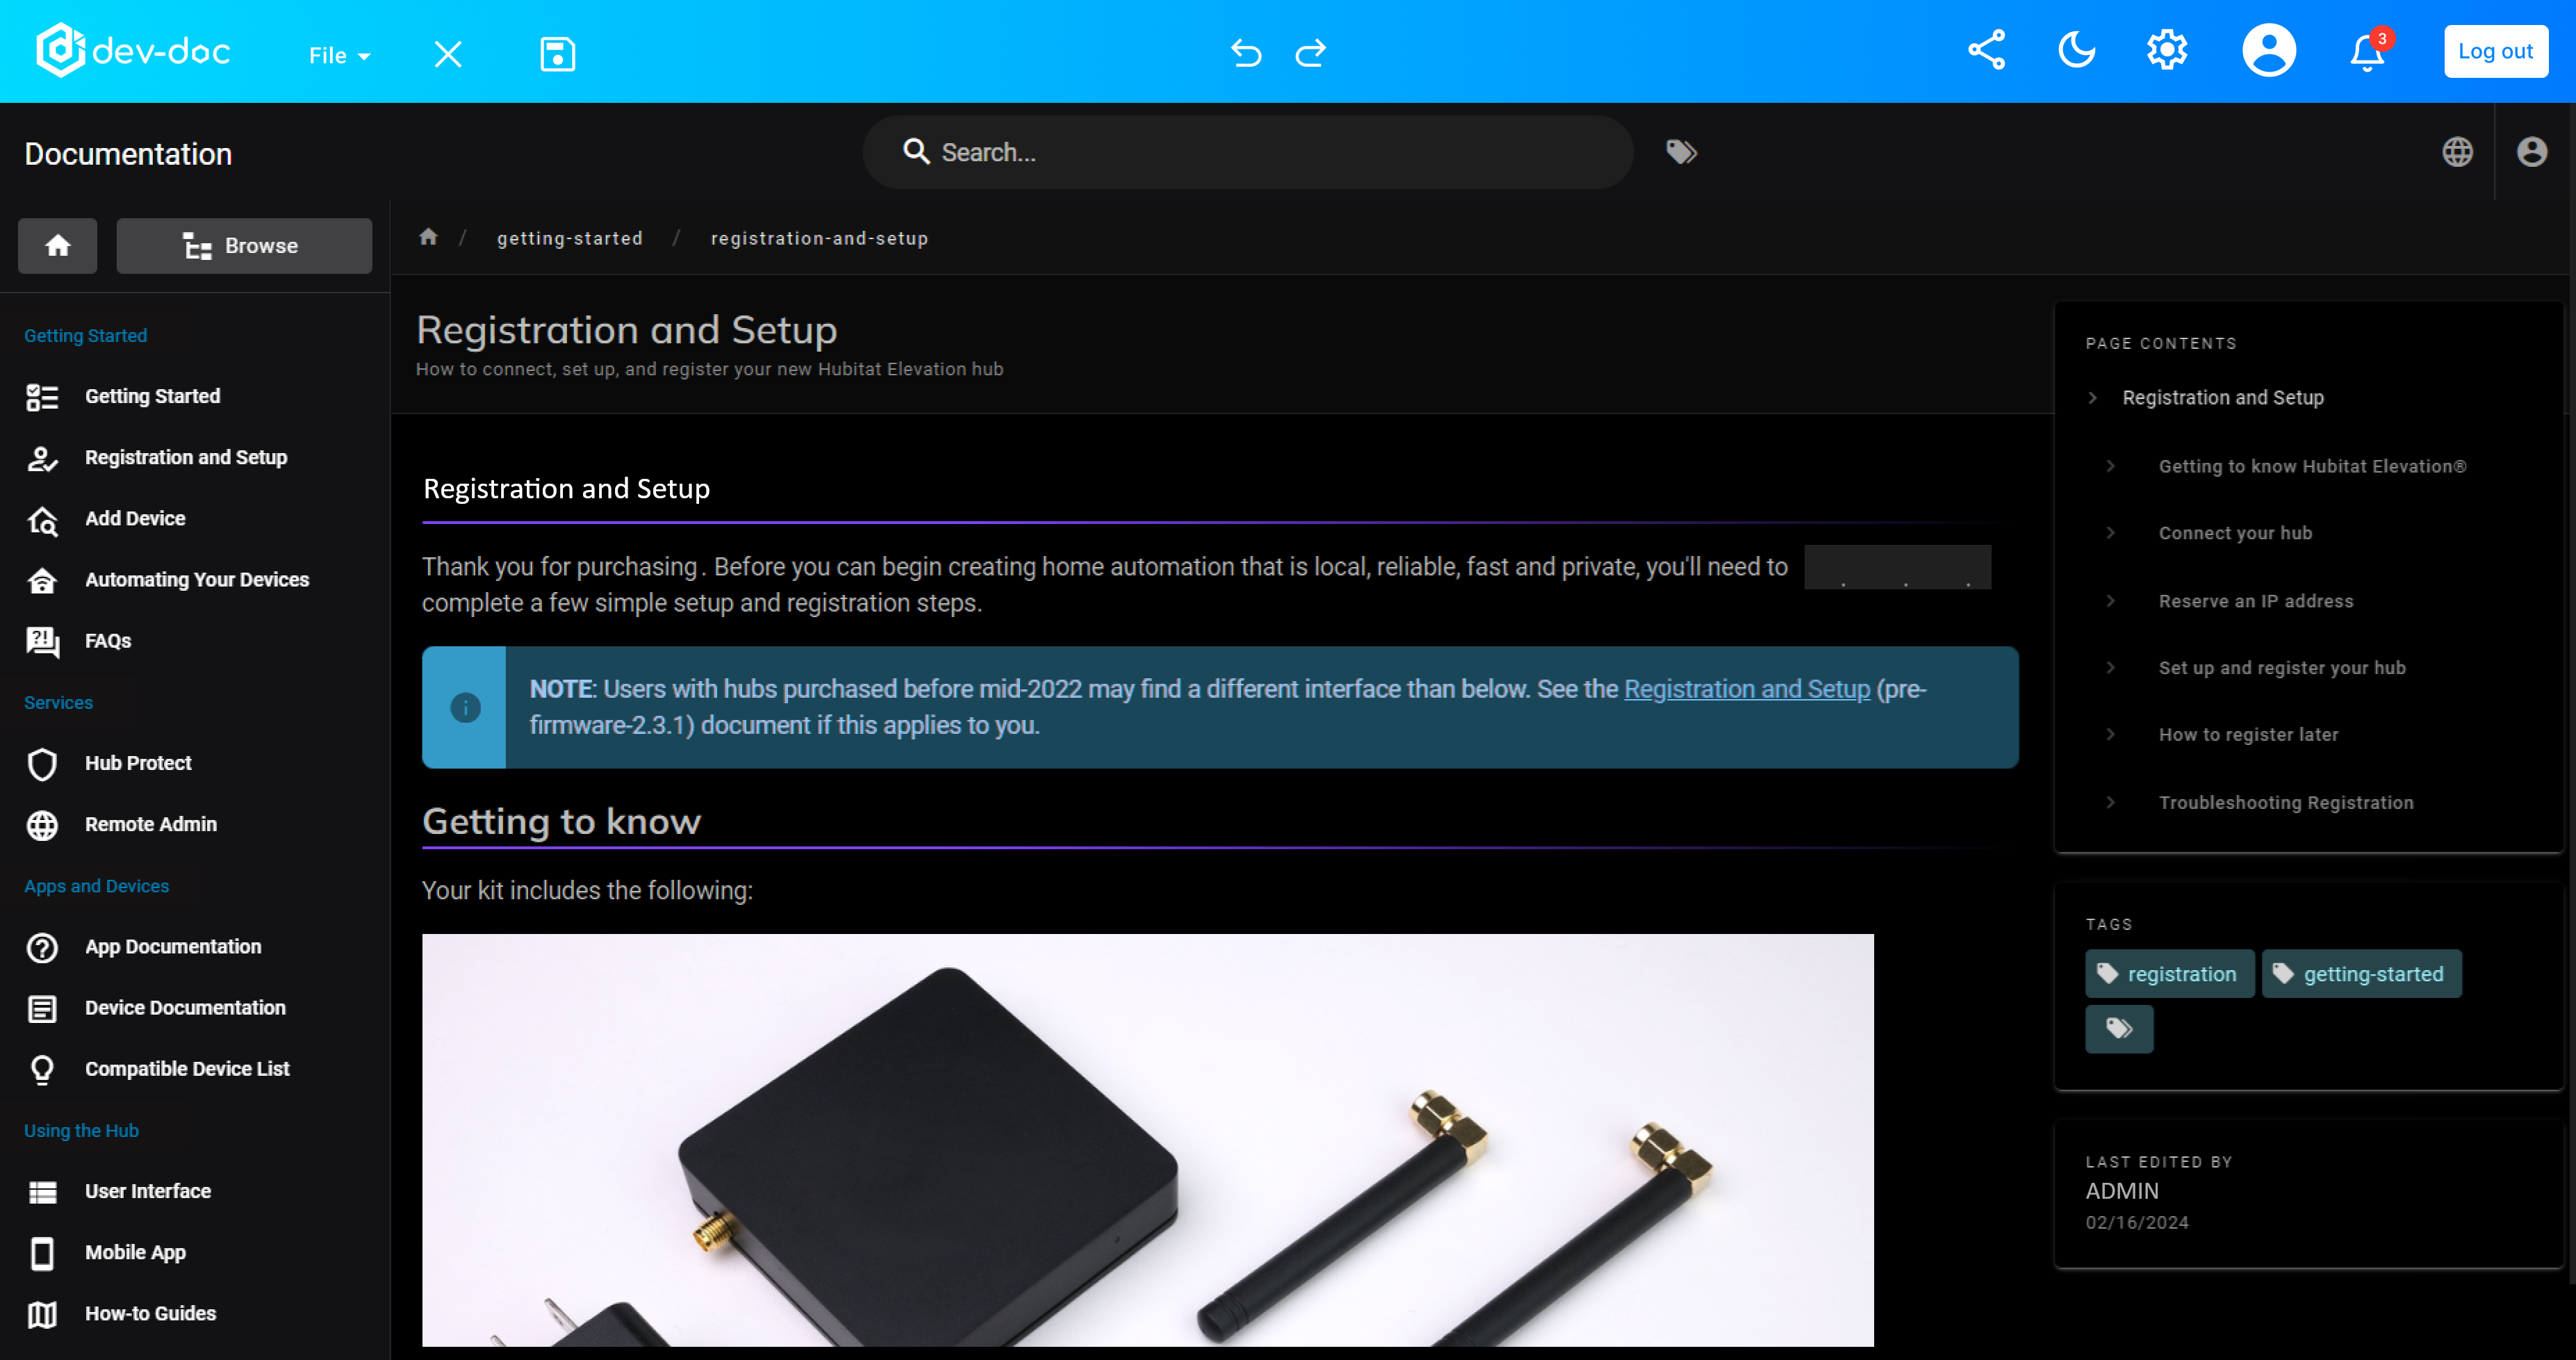Viewport: 2576px width, 1360px height.
Task: Click the Browse button
Action: point(244,245)
